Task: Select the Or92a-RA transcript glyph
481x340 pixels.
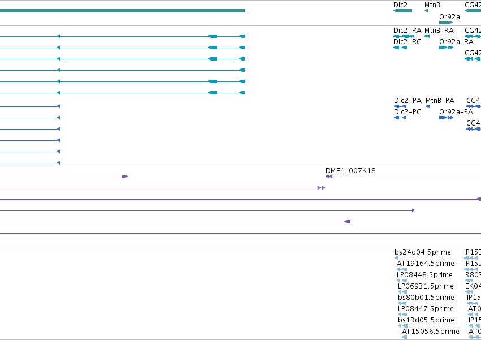Action: tap(446, 48)
